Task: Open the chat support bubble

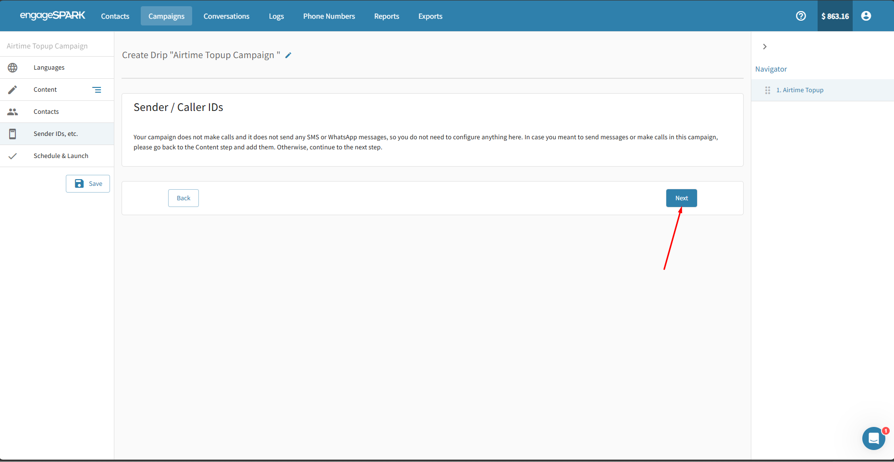Action: [873, 438]
